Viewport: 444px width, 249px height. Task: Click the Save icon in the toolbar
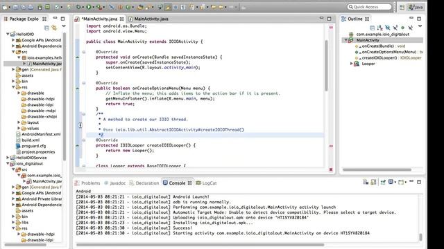[x=15, y=7]
